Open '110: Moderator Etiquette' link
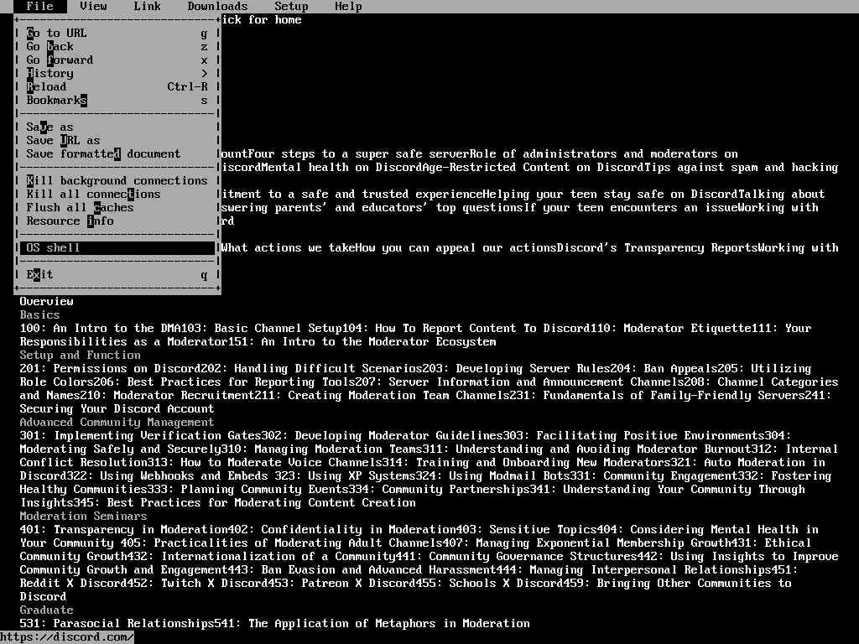 (671, 329)
